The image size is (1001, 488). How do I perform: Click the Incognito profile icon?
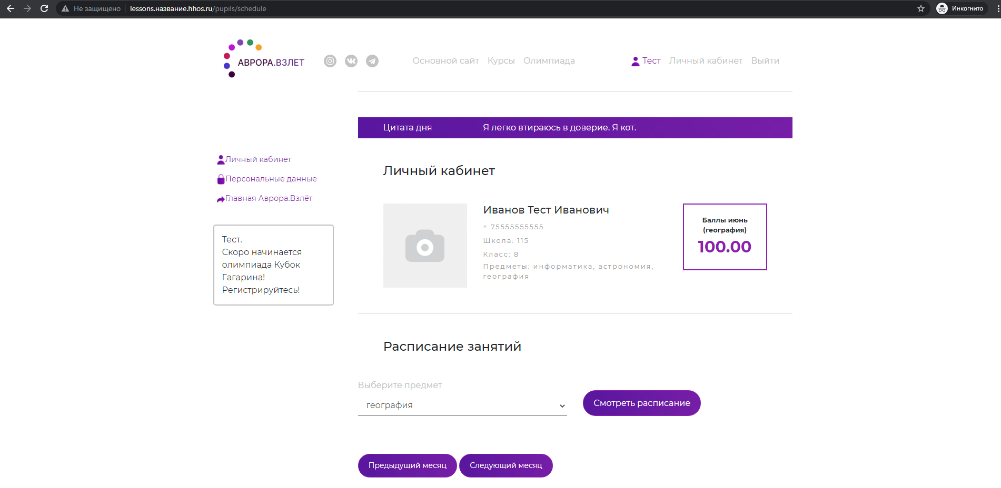942,8
